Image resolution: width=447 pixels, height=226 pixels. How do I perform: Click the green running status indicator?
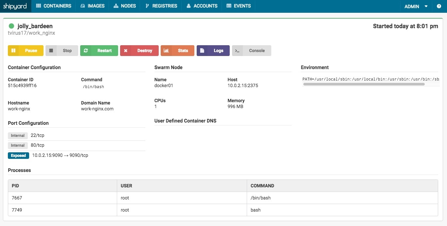pos(11,26)
